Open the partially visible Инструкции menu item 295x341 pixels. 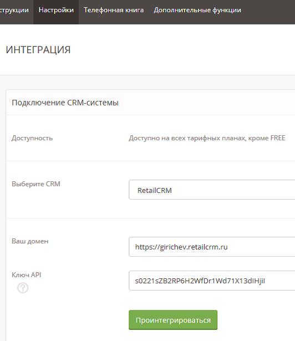(14, 10)
